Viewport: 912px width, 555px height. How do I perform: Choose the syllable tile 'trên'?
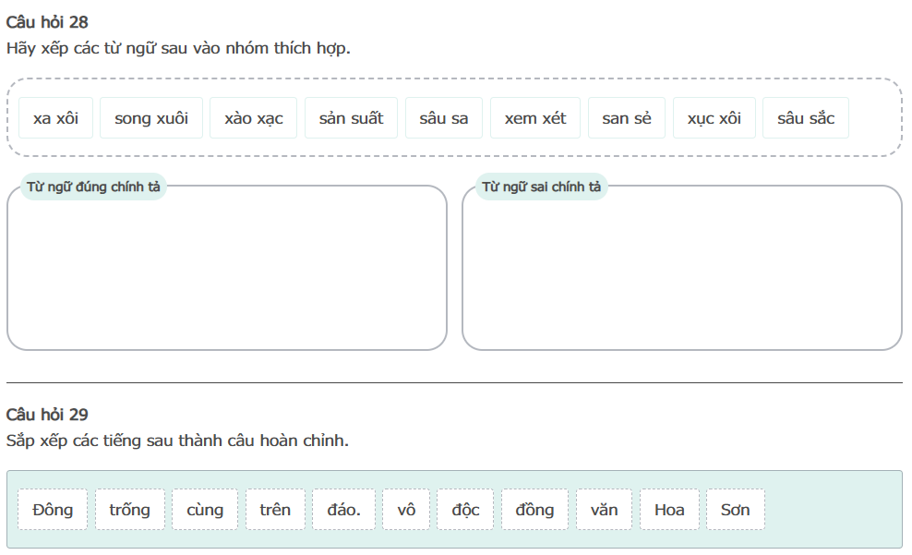click(x=275, y=510)
